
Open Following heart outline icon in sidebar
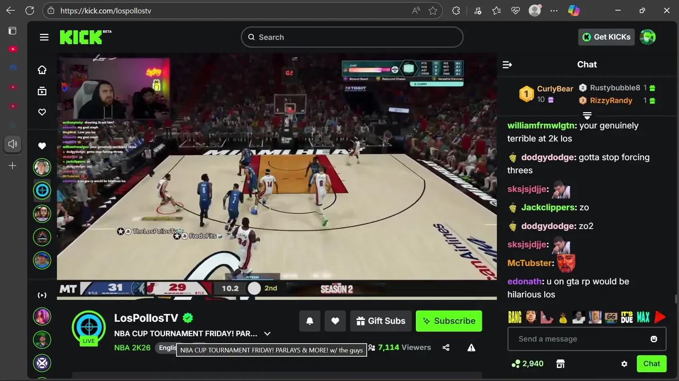[42, 112]
